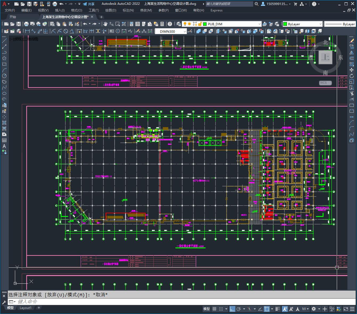Click the Share paper-plane button
Screen dimensions: 357x314
point(89,4)
